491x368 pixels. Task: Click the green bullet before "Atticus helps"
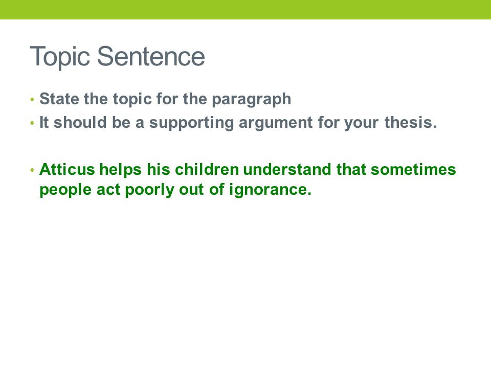[x=32, y=170]
